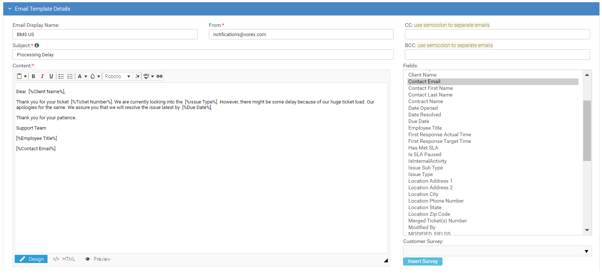This screenshot has height=274, width=602.
Task: Switch to the HTML tab
Action: click(64, 259)
